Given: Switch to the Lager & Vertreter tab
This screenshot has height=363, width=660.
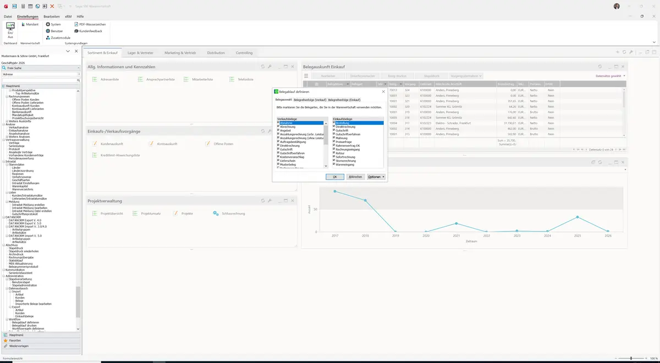Looking at the screenshot, I should 140,53.
